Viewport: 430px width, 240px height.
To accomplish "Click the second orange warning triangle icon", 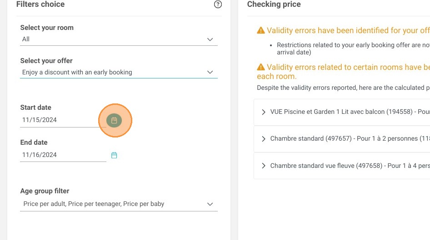I will click(x=261, y=67).
